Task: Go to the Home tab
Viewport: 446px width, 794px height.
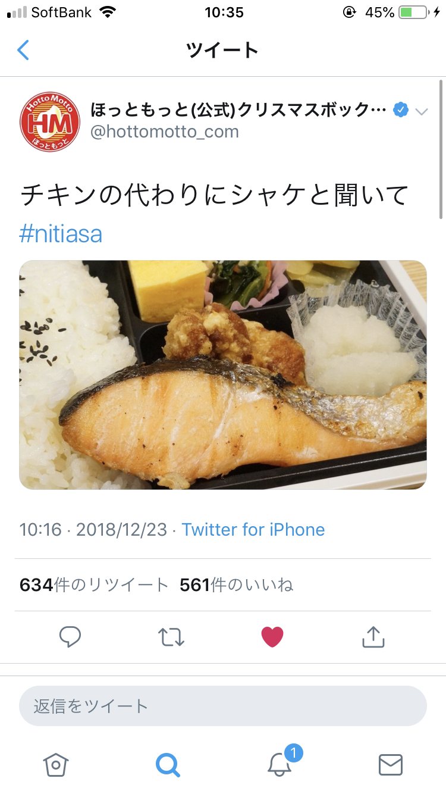Action: tap(56, 764)
